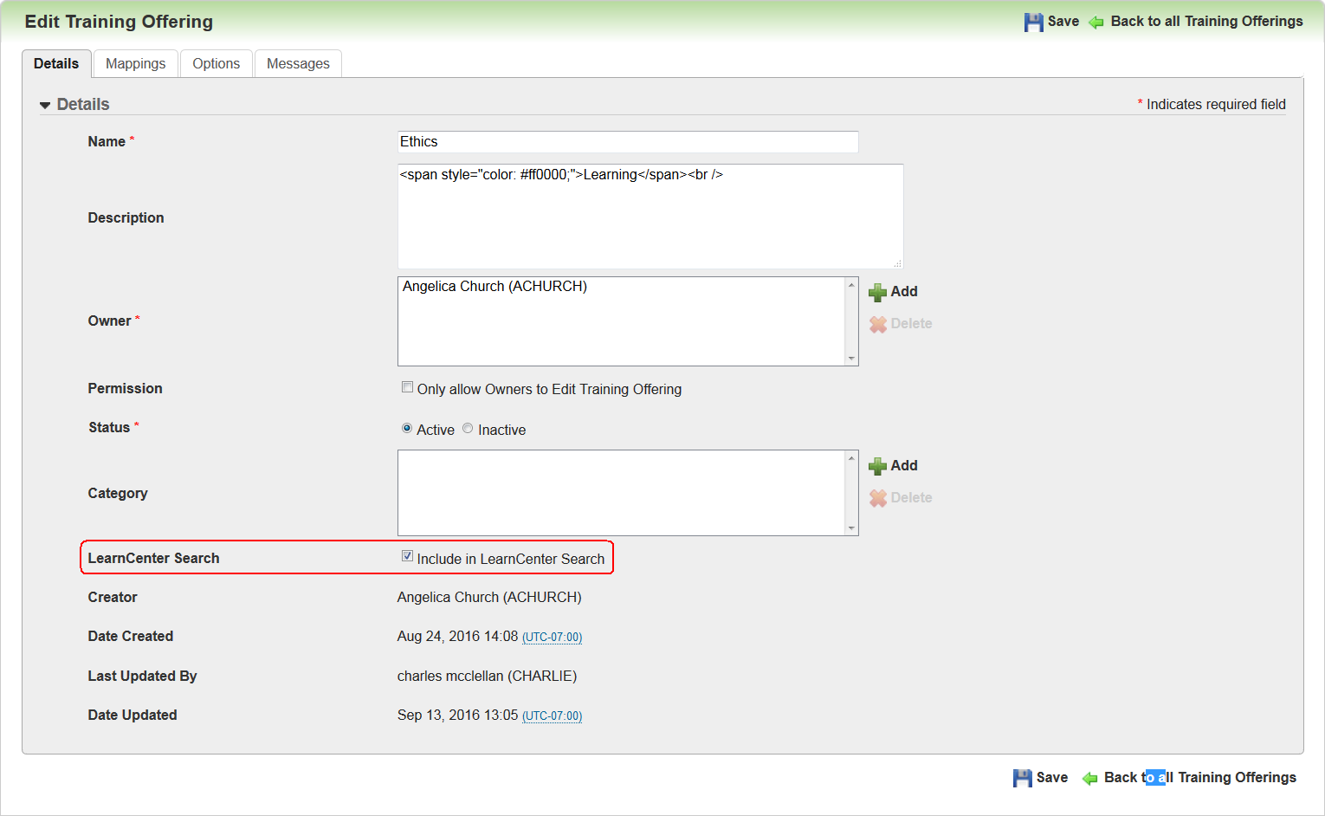Switch to the Mappings tab
This screenshot has width=1325, height=816.
pos(135,62)
